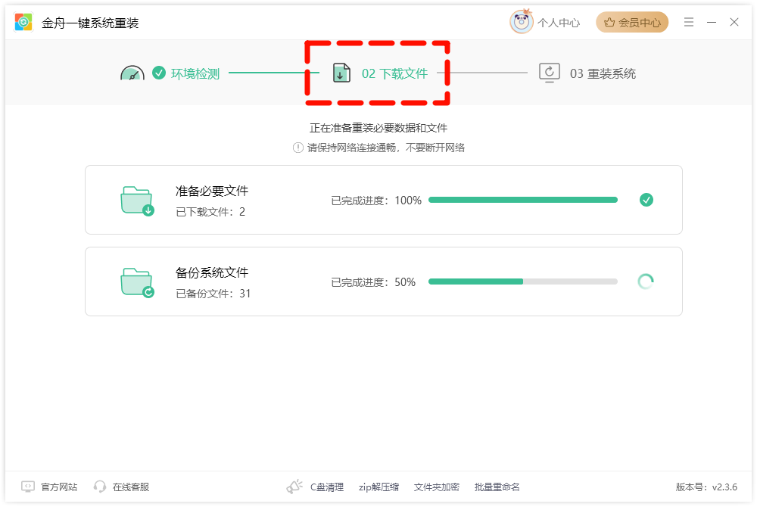The image size is (757, 507).
Task: Click the headset icon for 在线客服
Action: click(x=100, y=487)
